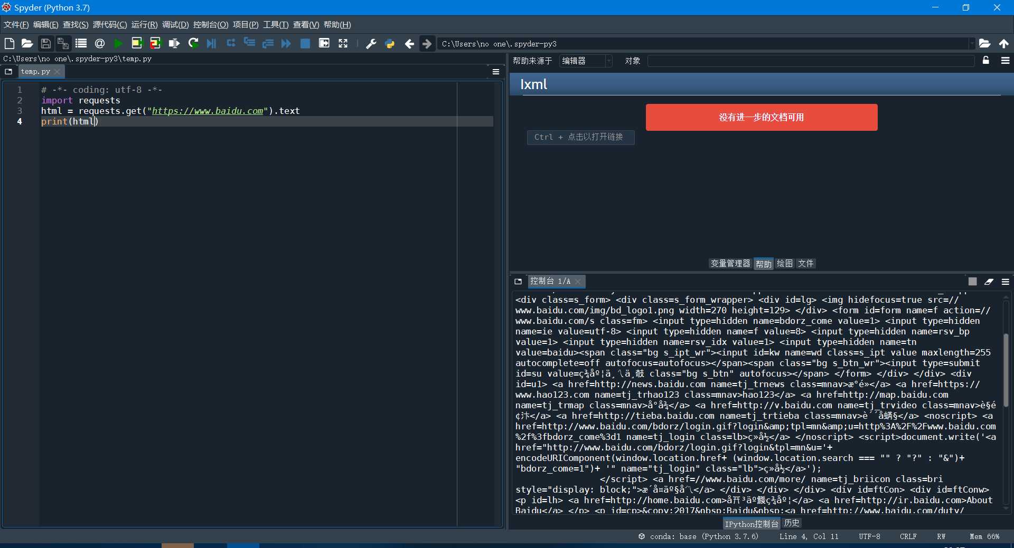Continue debug execution with double arrow icon
The image size is (1014, 548).
[x=286, y=43]
